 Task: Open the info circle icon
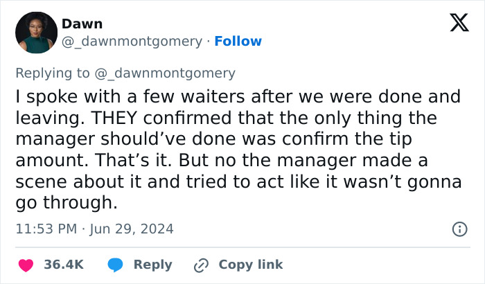459,229
